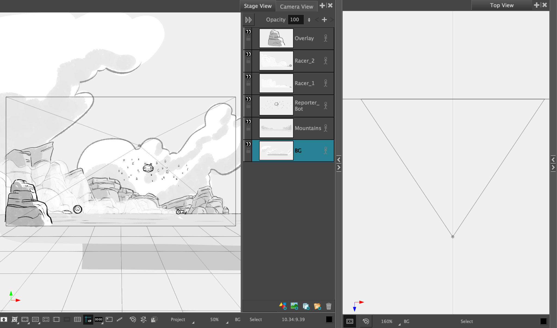
Task: Hide the Overlay layer
Action: pos(248,32)
